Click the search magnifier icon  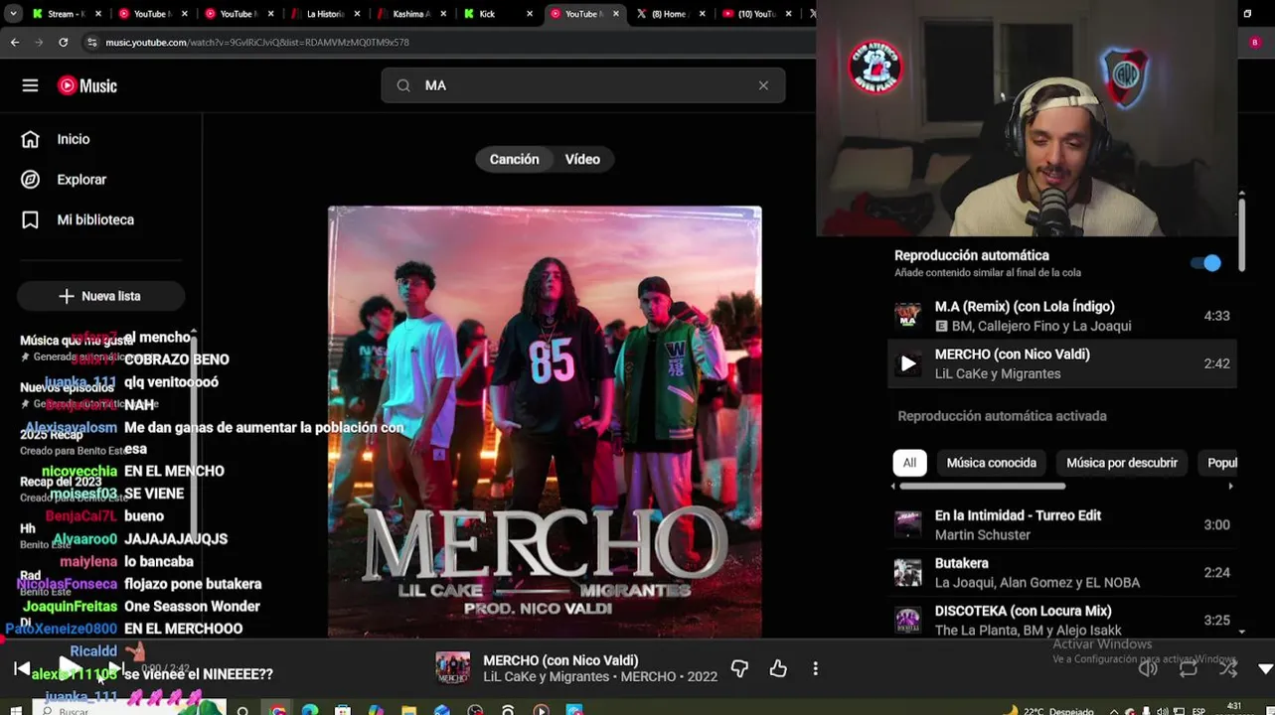[x=403, y=85]
